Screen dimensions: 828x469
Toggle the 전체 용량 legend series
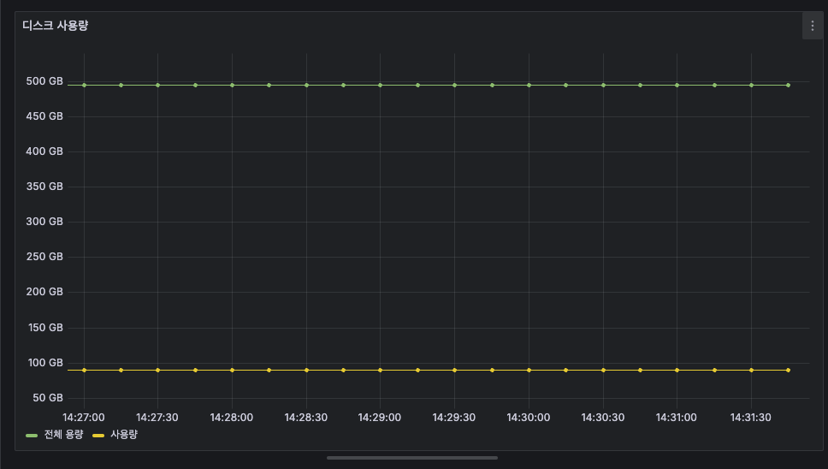[63, 434]
